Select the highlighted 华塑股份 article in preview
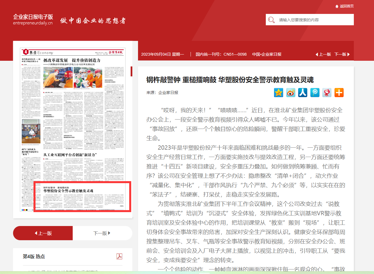Screen dimensions: 374x274 [82, 196]
